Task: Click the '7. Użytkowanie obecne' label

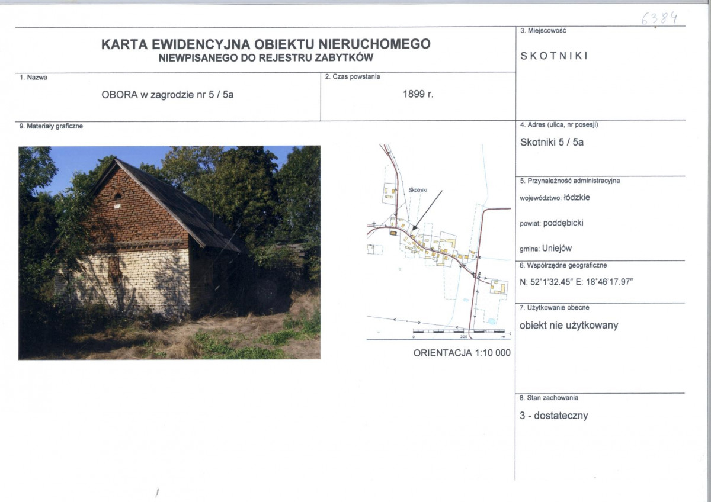Action: tap(554, 308)
